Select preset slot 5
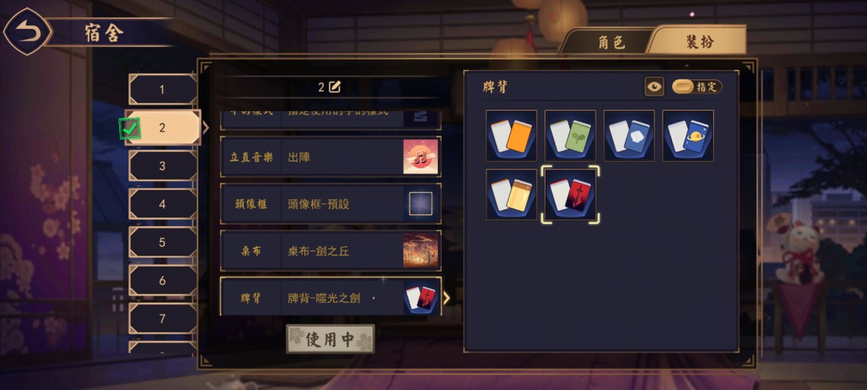 tap(163, 242)
